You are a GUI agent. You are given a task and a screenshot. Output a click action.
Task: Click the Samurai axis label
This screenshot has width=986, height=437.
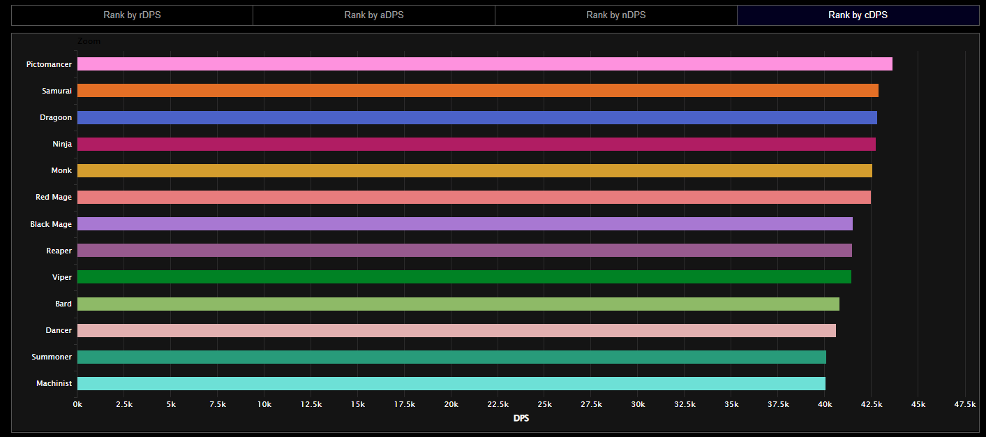click(57, 91)
